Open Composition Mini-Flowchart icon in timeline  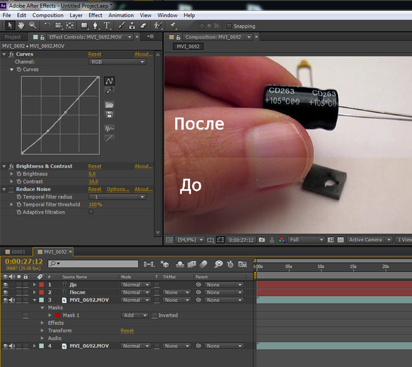[149, 264]
